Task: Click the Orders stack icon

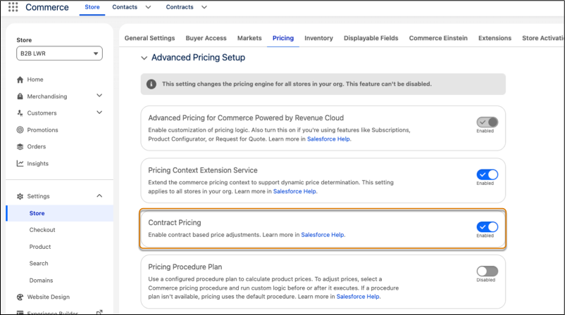Action: point(20,147)
